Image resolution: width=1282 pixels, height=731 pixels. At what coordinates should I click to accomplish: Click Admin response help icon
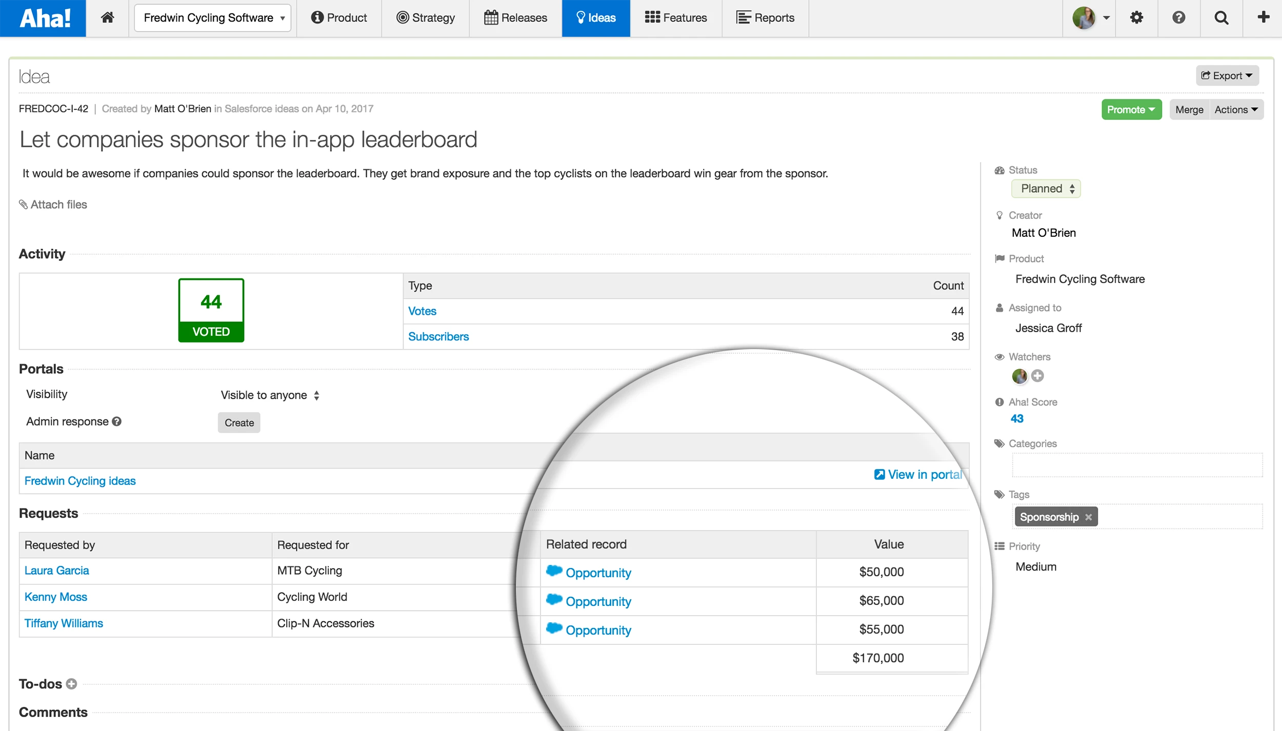pyautogui.click(x=117, y=421)
